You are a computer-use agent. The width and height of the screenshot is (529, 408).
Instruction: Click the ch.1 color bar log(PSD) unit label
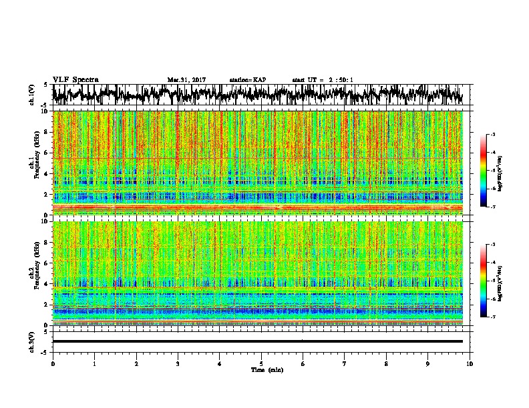point(501,174)
